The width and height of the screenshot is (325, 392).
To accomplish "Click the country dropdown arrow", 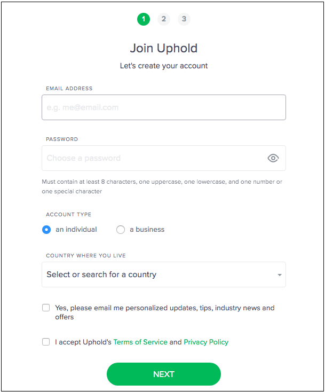I will point(280,275).
